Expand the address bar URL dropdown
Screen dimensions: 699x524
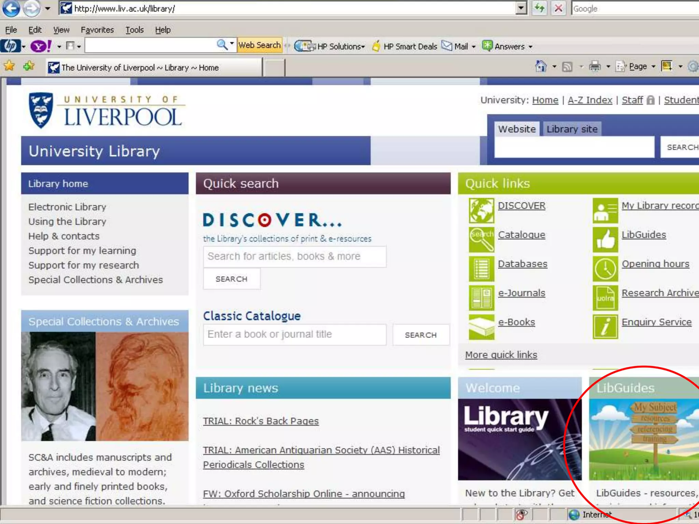pos(521,8)
